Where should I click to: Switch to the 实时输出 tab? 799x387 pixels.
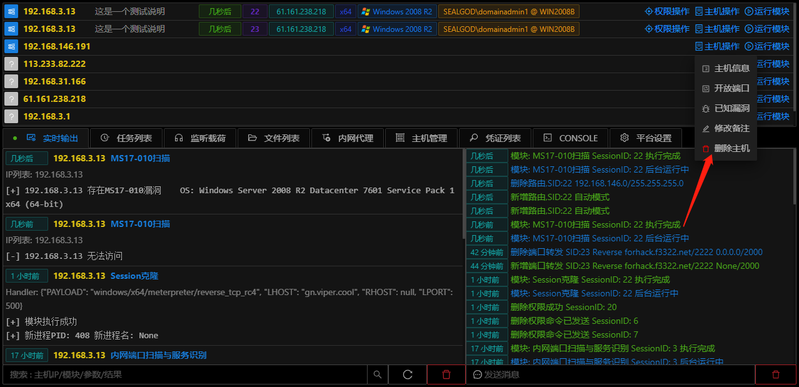click(x=46, y=138)
